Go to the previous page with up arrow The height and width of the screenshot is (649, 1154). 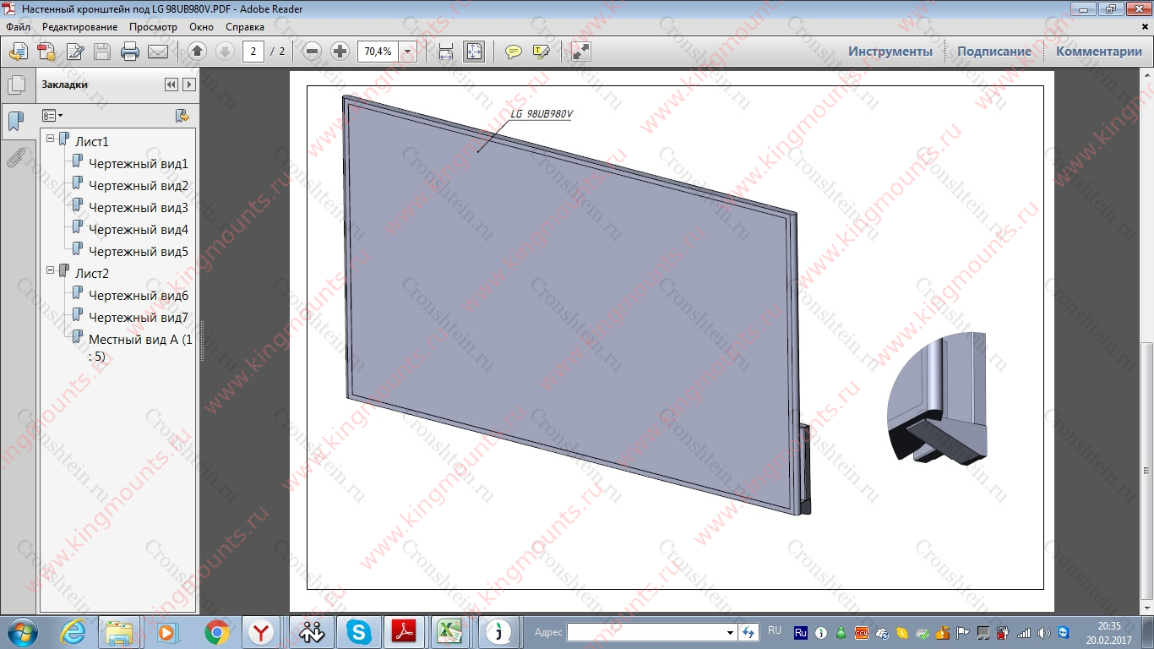tap(197, 52)
